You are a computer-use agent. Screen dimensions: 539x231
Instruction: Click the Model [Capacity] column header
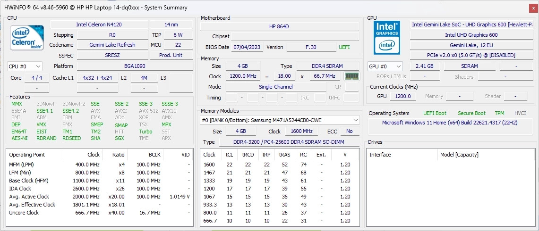pyautogui.click(x=459, y=155)
